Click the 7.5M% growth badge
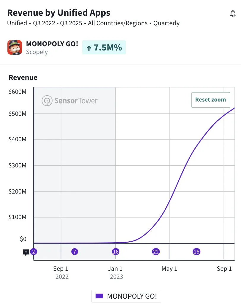The width and height of the screenshot is (241, 304). [x=104, y=47]
